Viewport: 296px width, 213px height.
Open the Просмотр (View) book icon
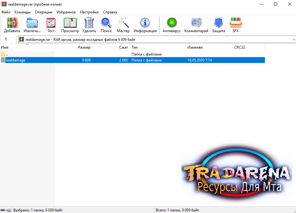click(70, 23)
